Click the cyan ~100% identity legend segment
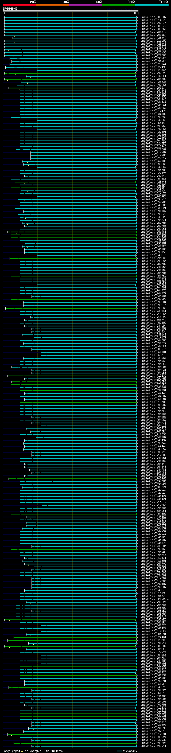Viewport: 171px width, 753px height. pos(152,5)
